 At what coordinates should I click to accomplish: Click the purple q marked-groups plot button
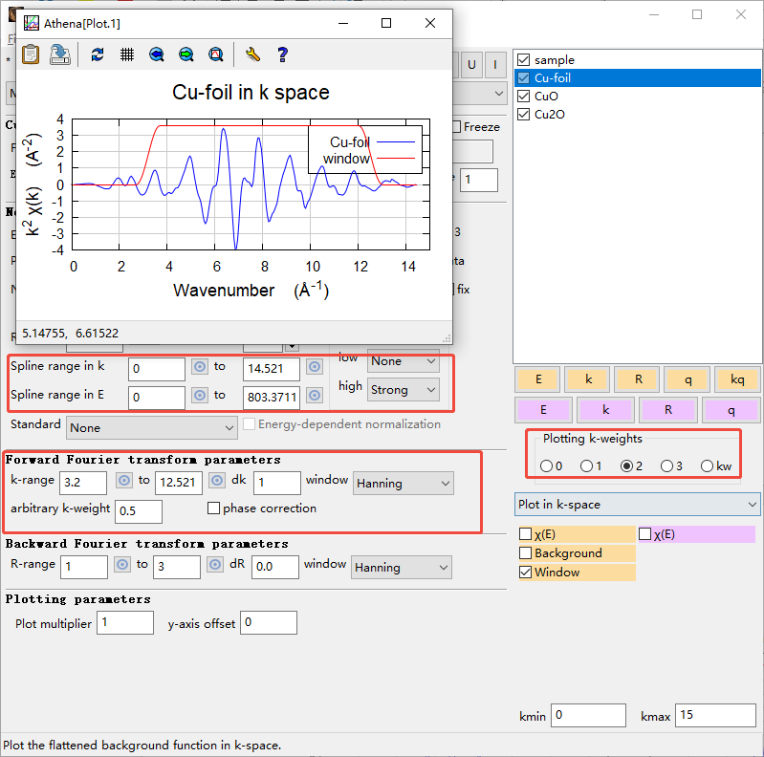(731, 410)
